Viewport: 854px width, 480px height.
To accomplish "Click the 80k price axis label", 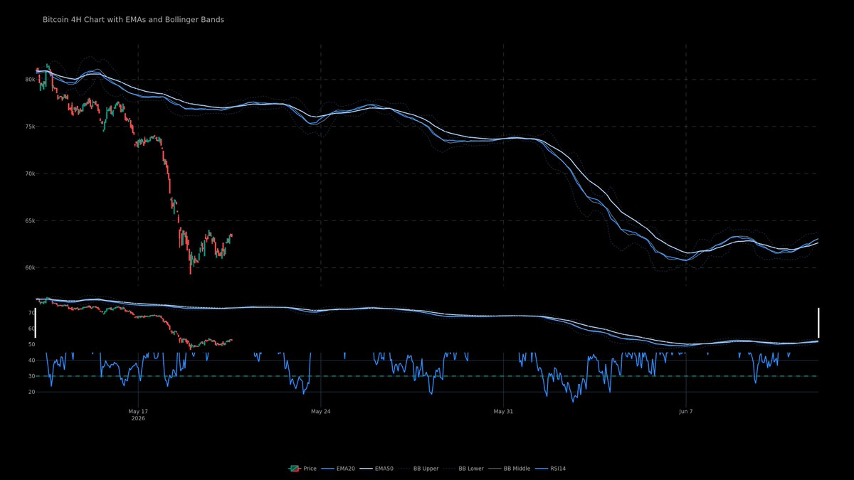I will pos(30,79).
